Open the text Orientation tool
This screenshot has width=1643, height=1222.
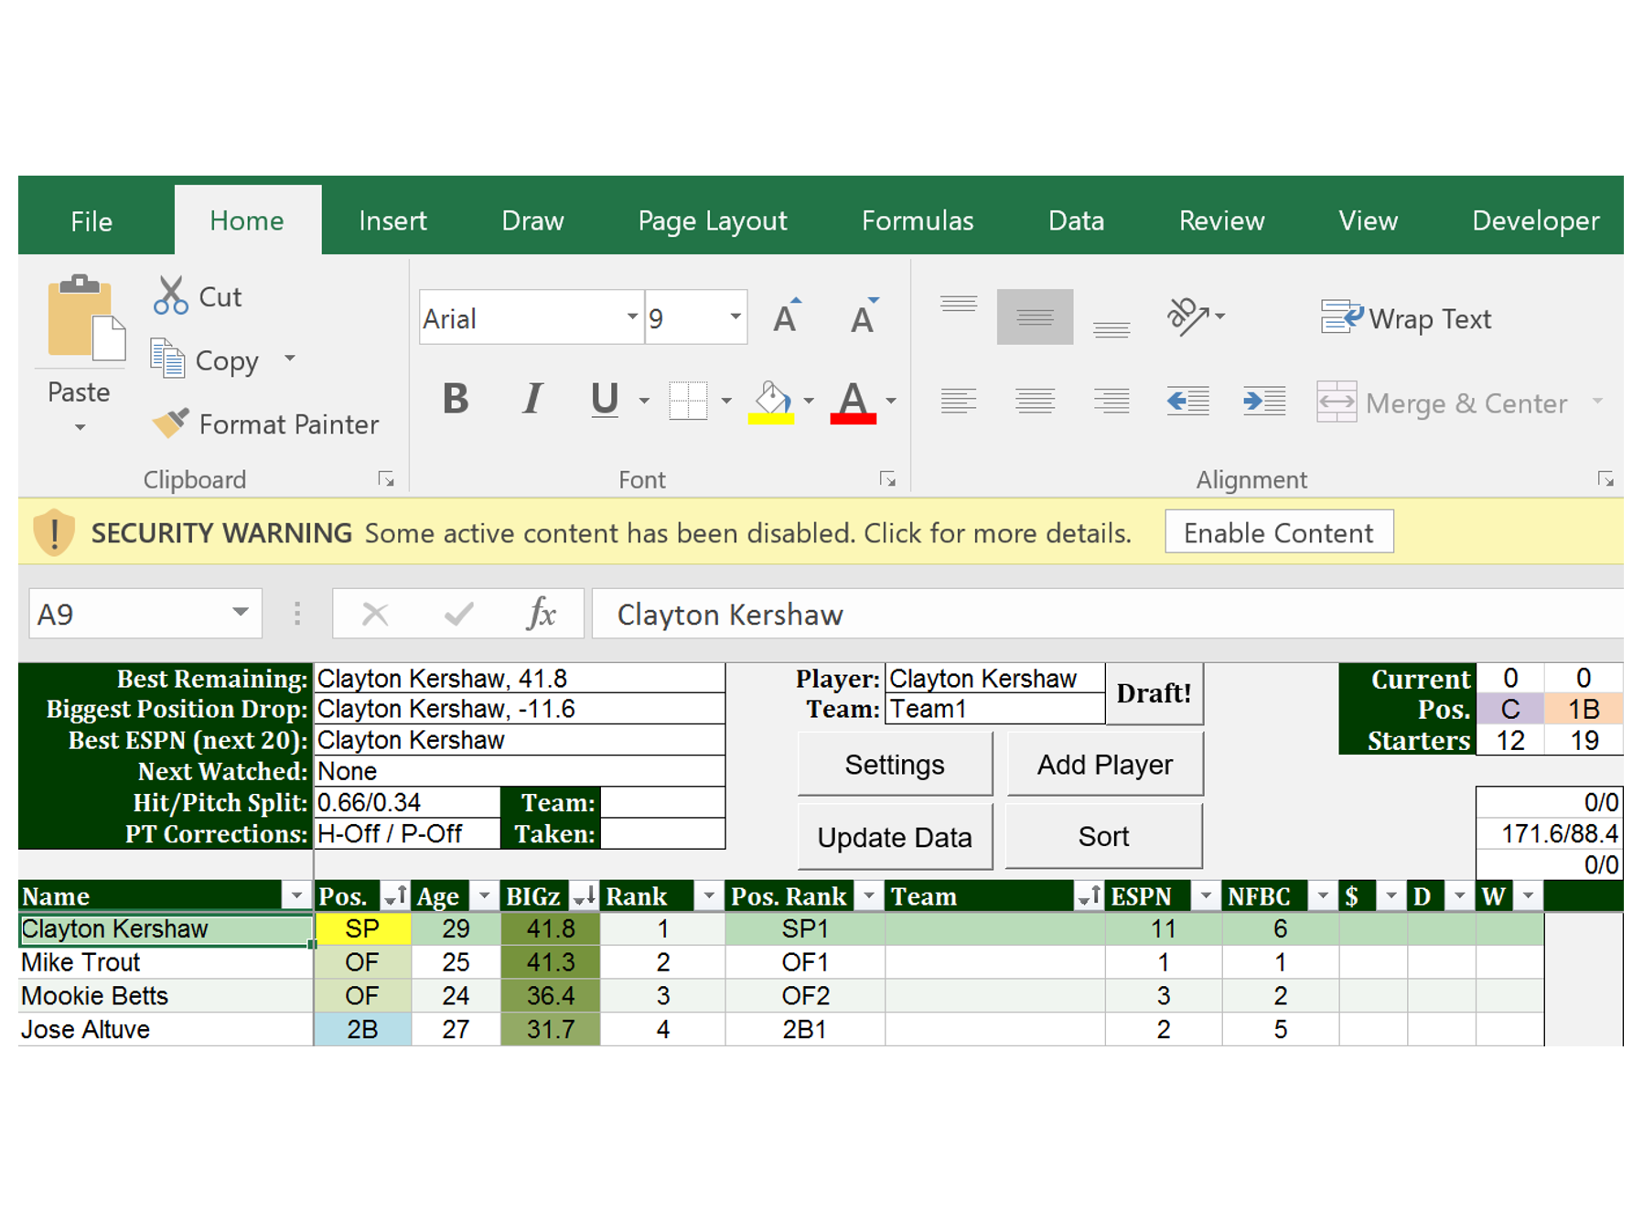tap(1188, 316)
